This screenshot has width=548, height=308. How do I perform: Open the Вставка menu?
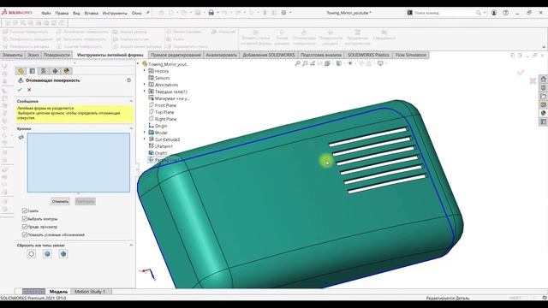[x=92, y=13]
